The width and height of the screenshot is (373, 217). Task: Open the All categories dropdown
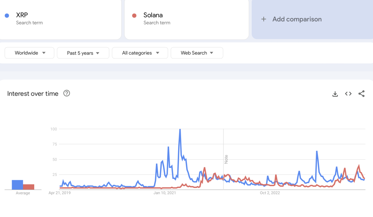pyautogui.click(x=140, y=53)
